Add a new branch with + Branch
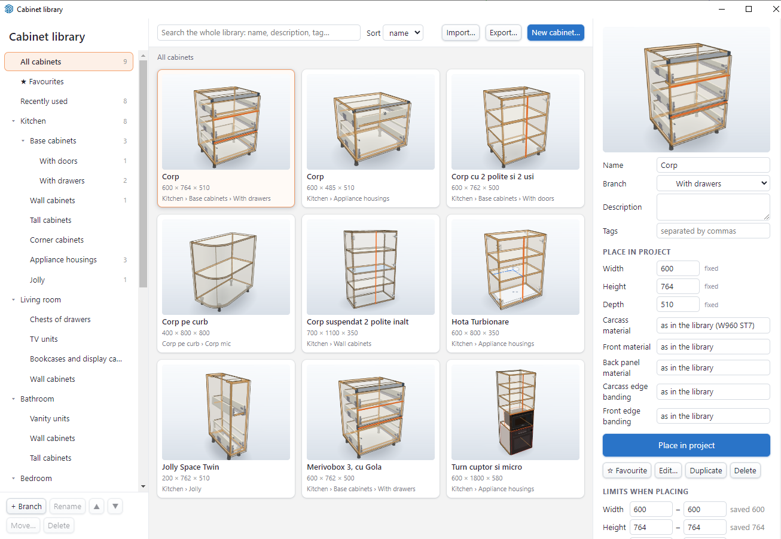Viewport: 781px width, 539px height. (x=26, y=506)
